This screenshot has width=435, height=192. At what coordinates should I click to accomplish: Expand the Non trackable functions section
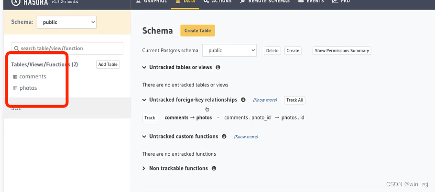144,169
